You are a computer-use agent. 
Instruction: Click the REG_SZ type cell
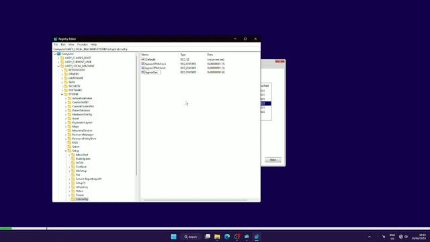pyautogui.click(x=185, y=60)
